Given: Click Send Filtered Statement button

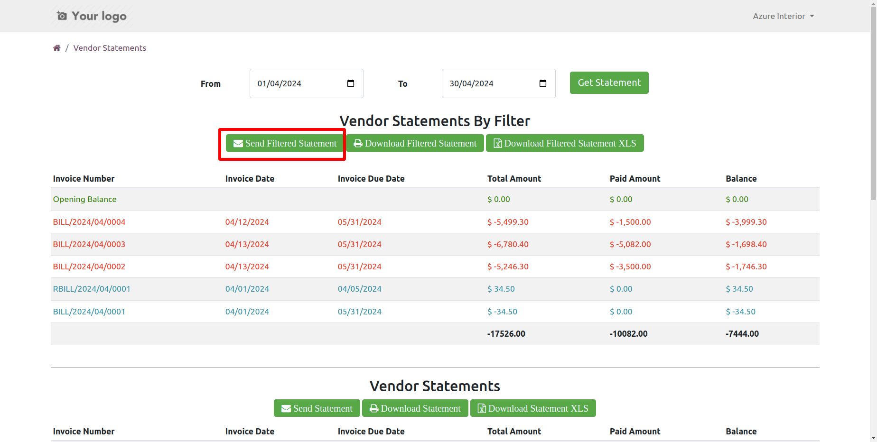Looking at the screenshot, I should [x=285, y=143].
